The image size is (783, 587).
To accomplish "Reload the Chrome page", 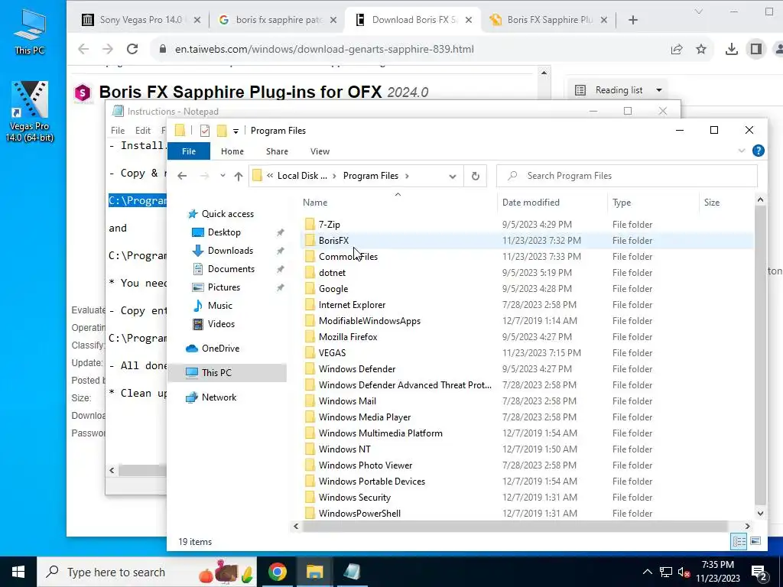I will (x=132, y=49).
